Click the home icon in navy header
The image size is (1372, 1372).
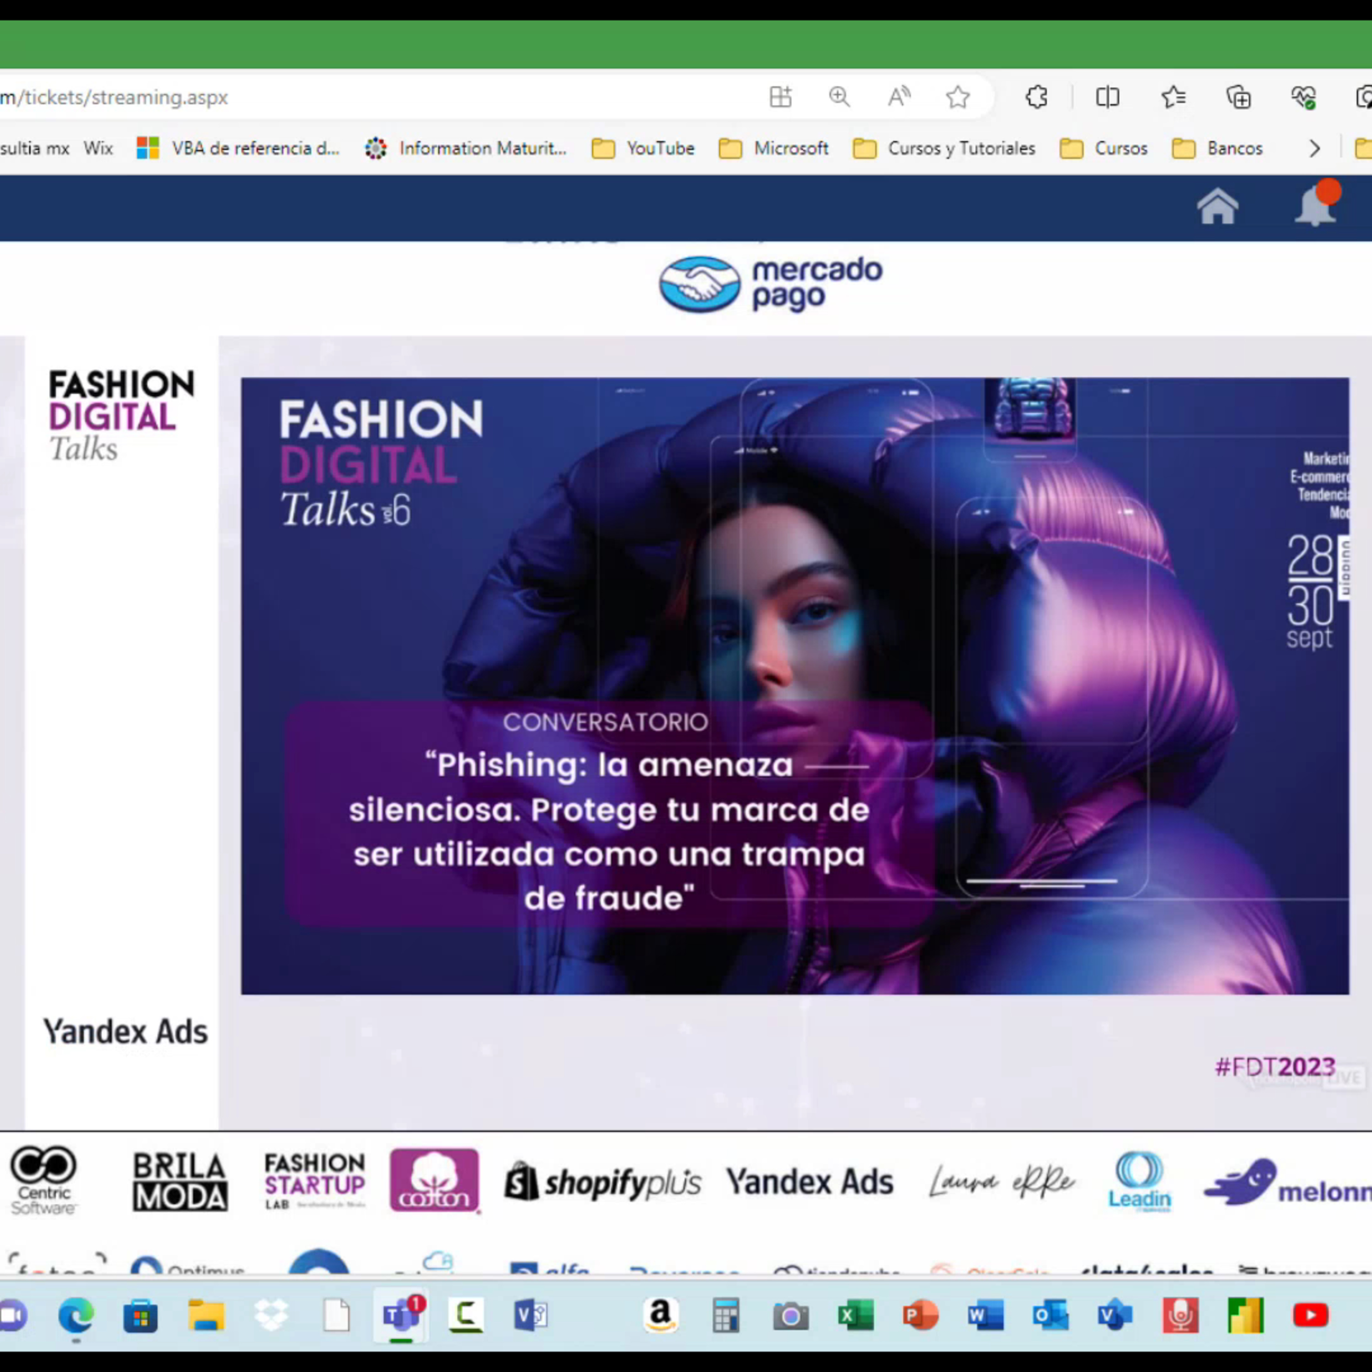[1217, 207]
